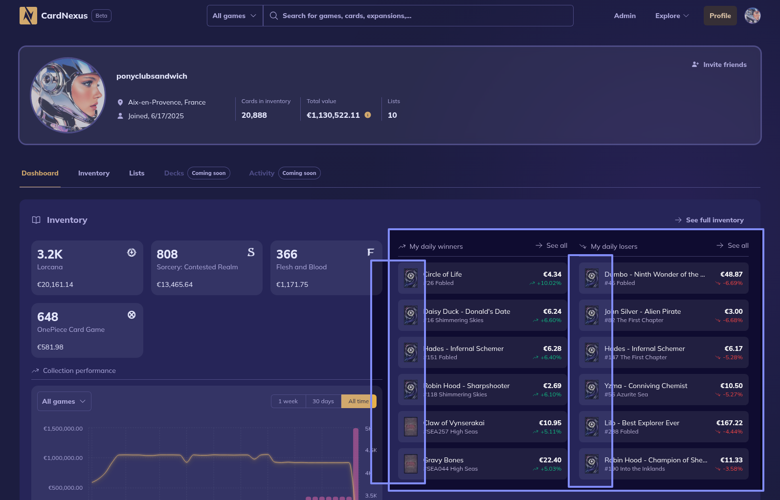Switch to the Inventory tab
The width and height of the screenshot is (780, 500).
(94, 173)
